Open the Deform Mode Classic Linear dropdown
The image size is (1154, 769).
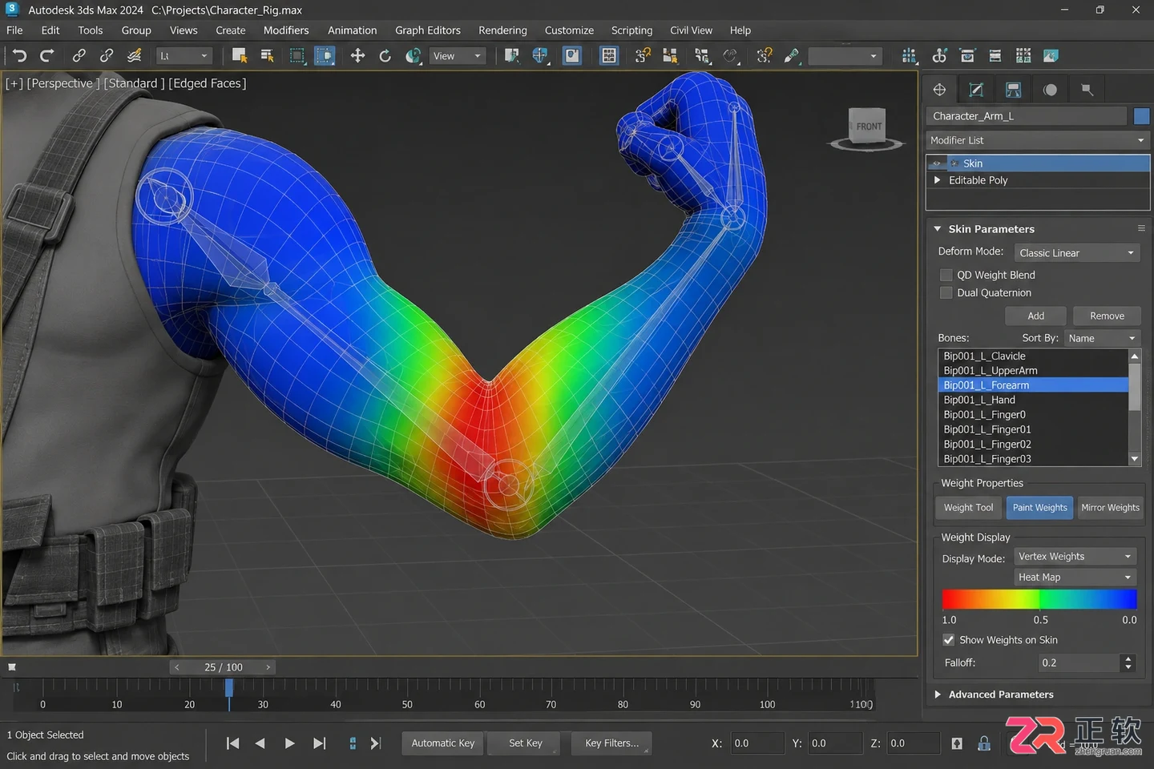pyautogui.click(x=1077, y=253)
